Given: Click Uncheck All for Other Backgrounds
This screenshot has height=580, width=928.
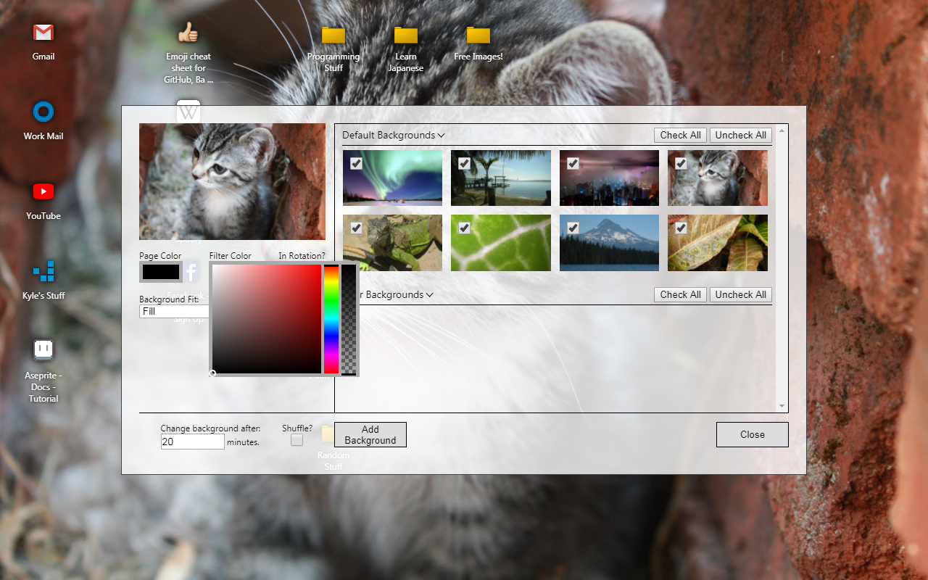Looking at the screenshot, I should 740,294.
